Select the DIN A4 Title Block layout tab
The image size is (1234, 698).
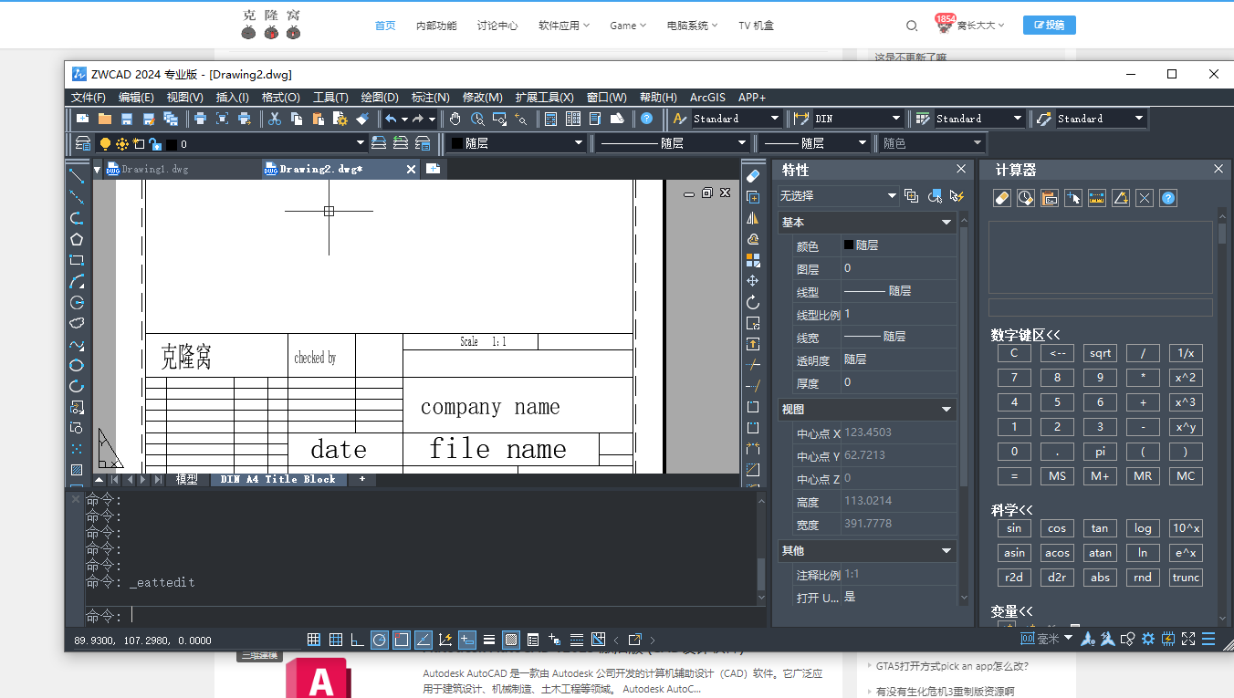(277, 479)
